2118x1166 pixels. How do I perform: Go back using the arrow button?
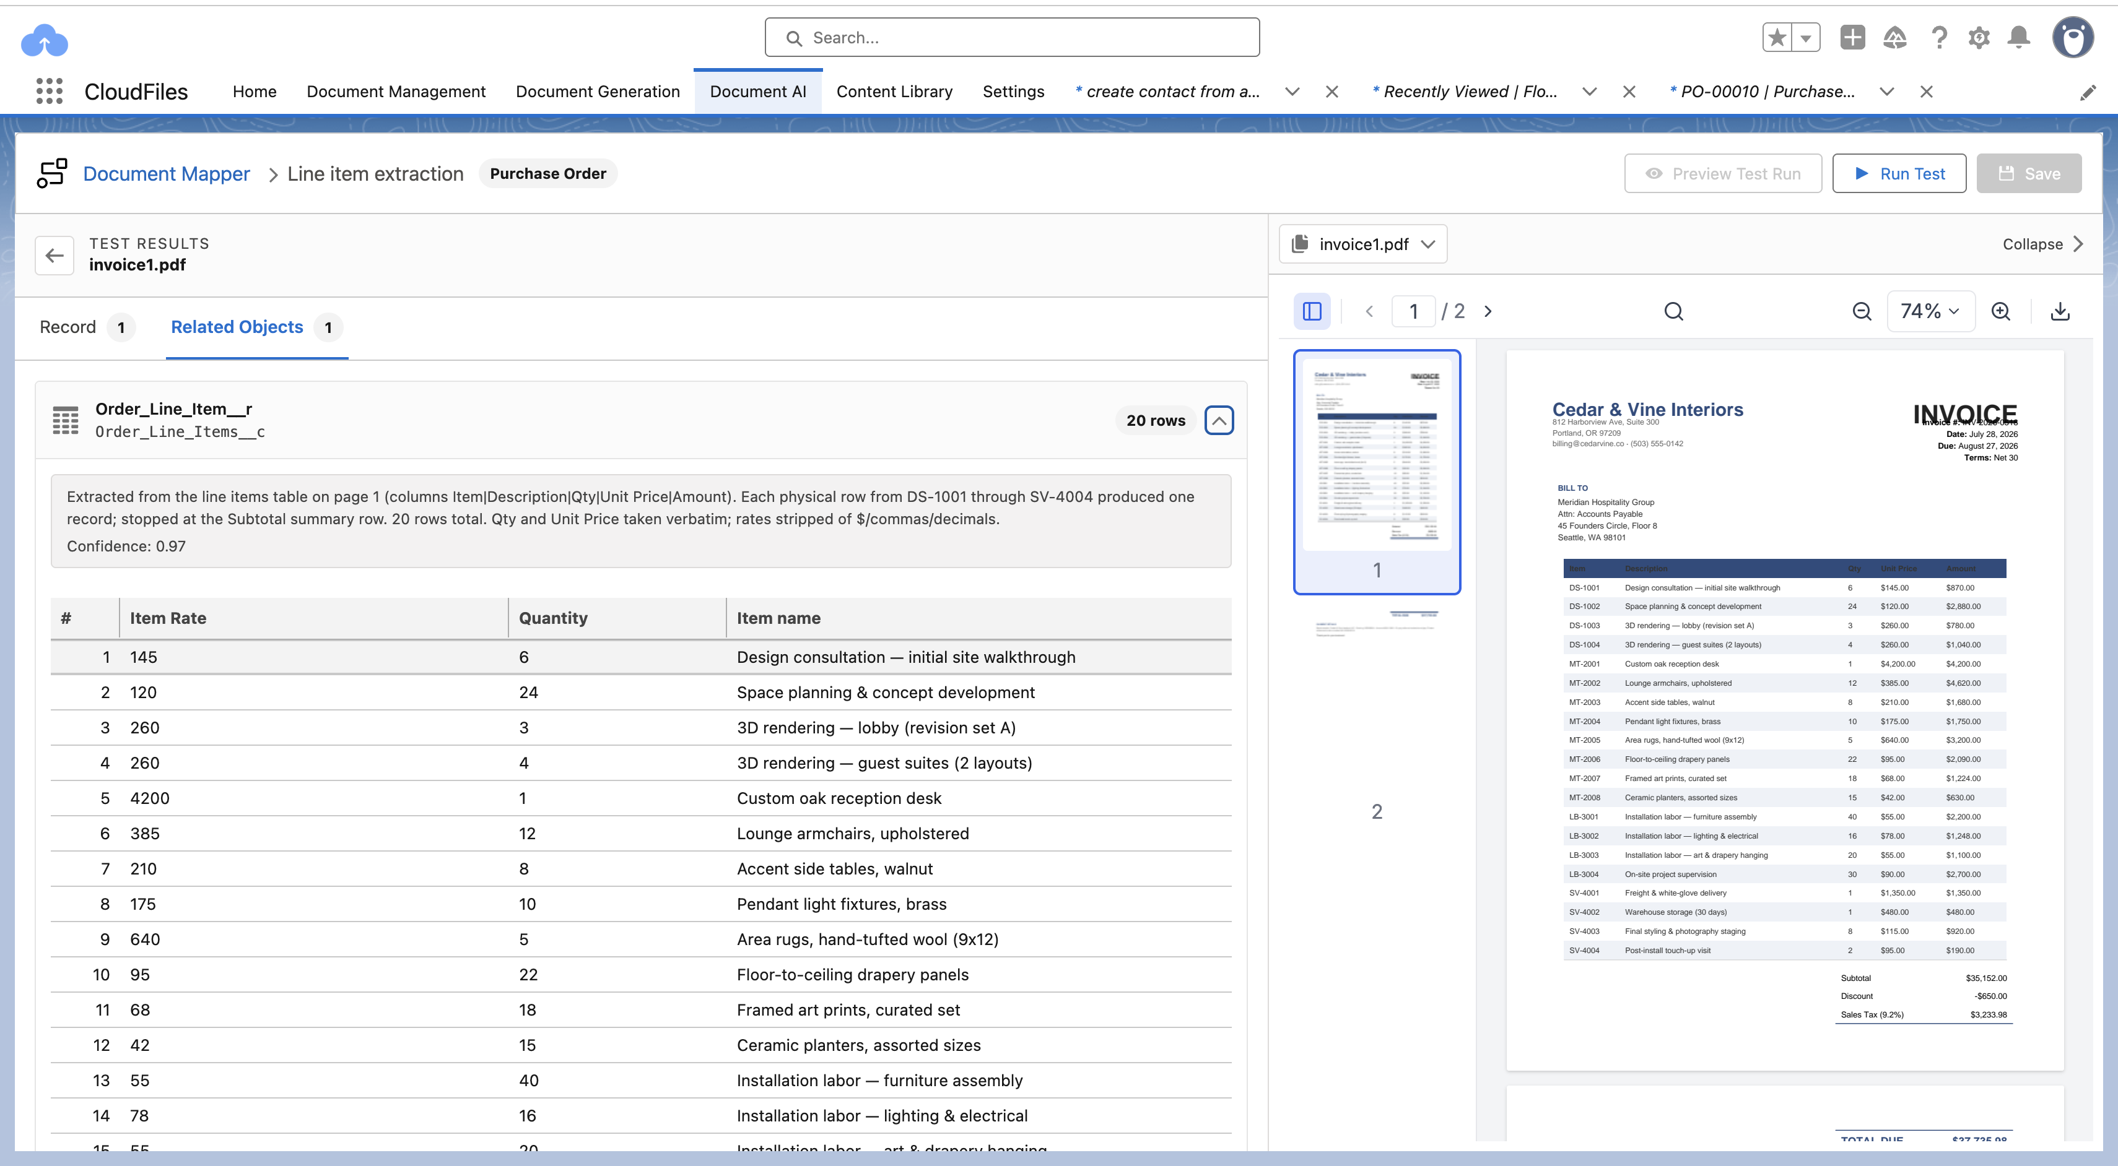pos(54,256)
